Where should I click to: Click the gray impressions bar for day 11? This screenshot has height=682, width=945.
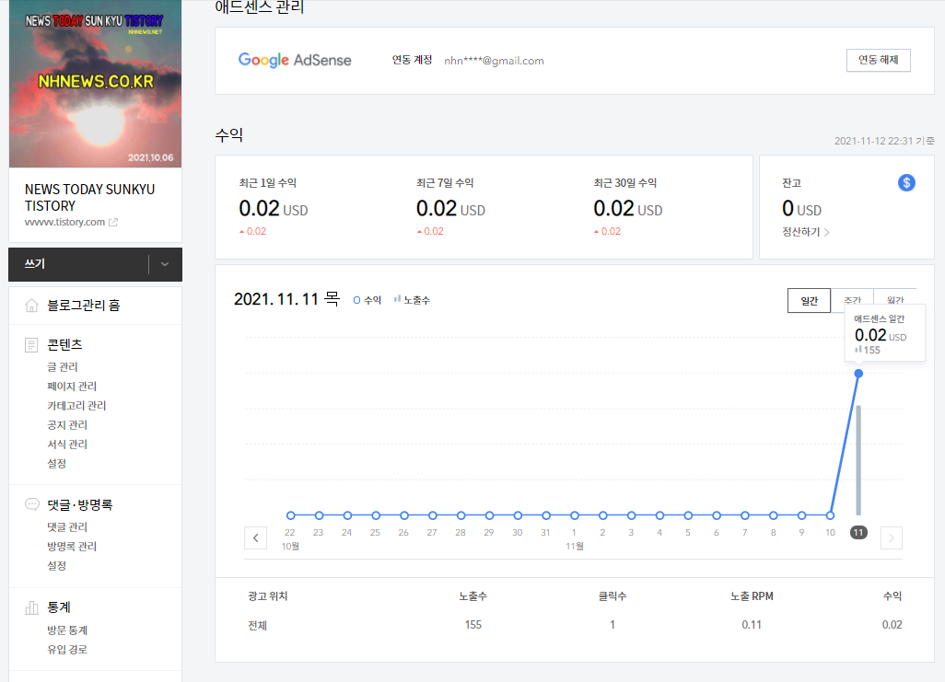point(858,460)
